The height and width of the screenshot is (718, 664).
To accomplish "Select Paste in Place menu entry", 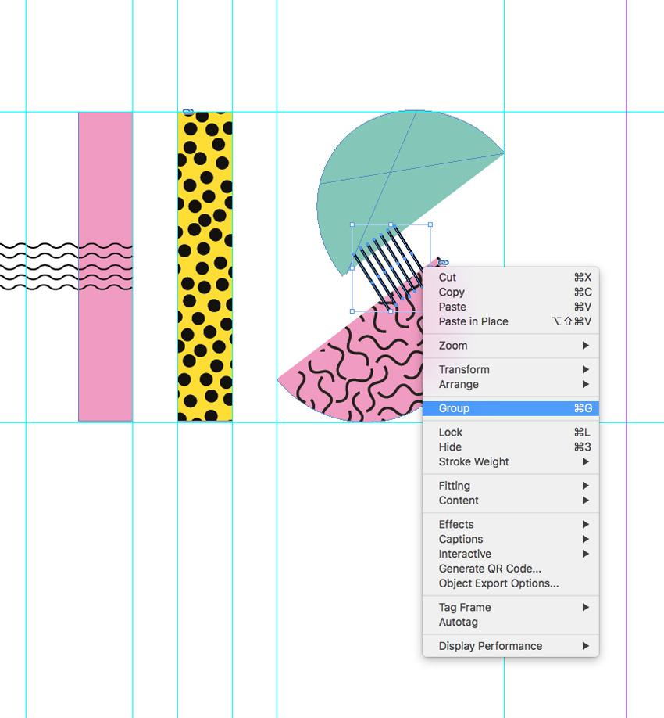I will 510,321.
